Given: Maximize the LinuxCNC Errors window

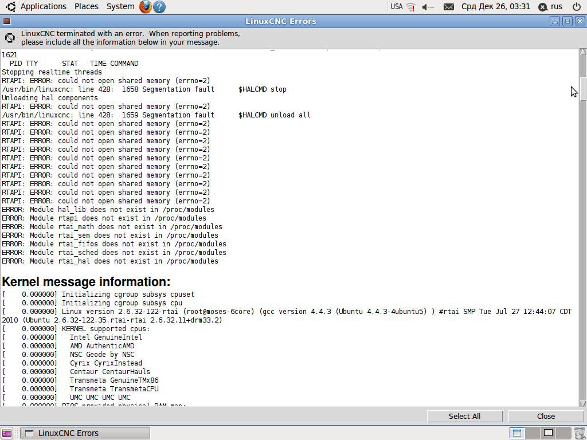Looking at the screenshot, I should 568,21.
